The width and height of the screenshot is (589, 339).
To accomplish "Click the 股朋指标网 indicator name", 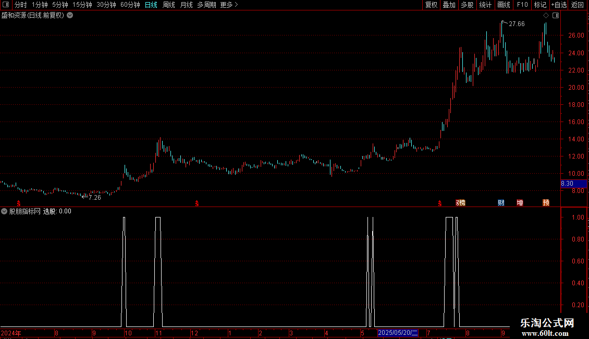I will pyautogui.click(x=25, y=211).
